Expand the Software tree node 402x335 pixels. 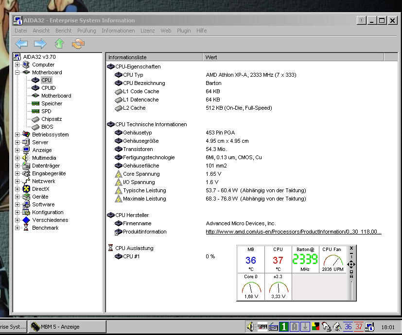(17, 204)
